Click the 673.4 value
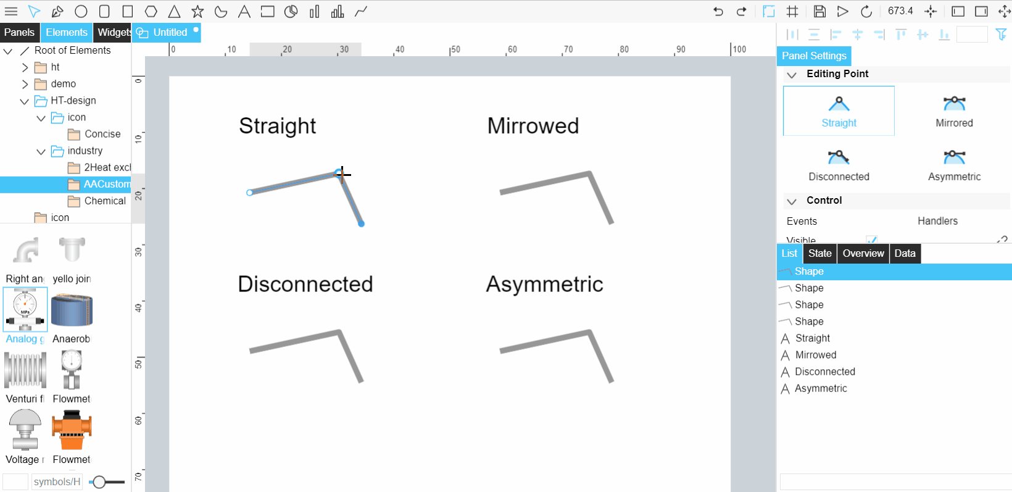The image size is (1012, 492). tap(900, 11)
